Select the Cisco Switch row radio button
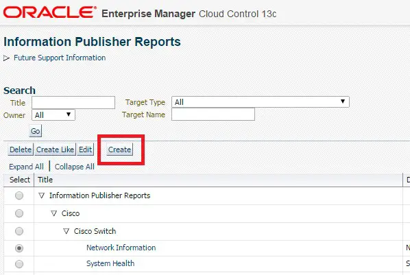 (x=19, y=231)
